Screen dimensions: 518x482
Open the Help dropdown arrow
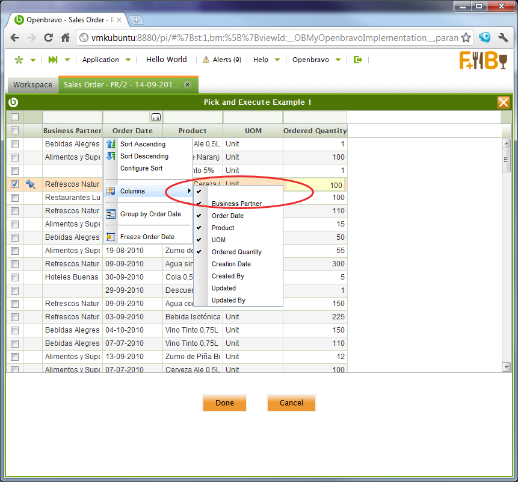pyautogui.click(x=277, y=60)
